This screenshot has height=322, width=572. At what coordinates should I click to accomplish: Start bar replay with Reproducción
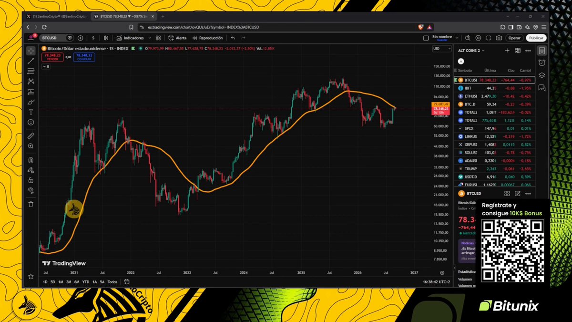pyautogui.click(x=207, y=38)
